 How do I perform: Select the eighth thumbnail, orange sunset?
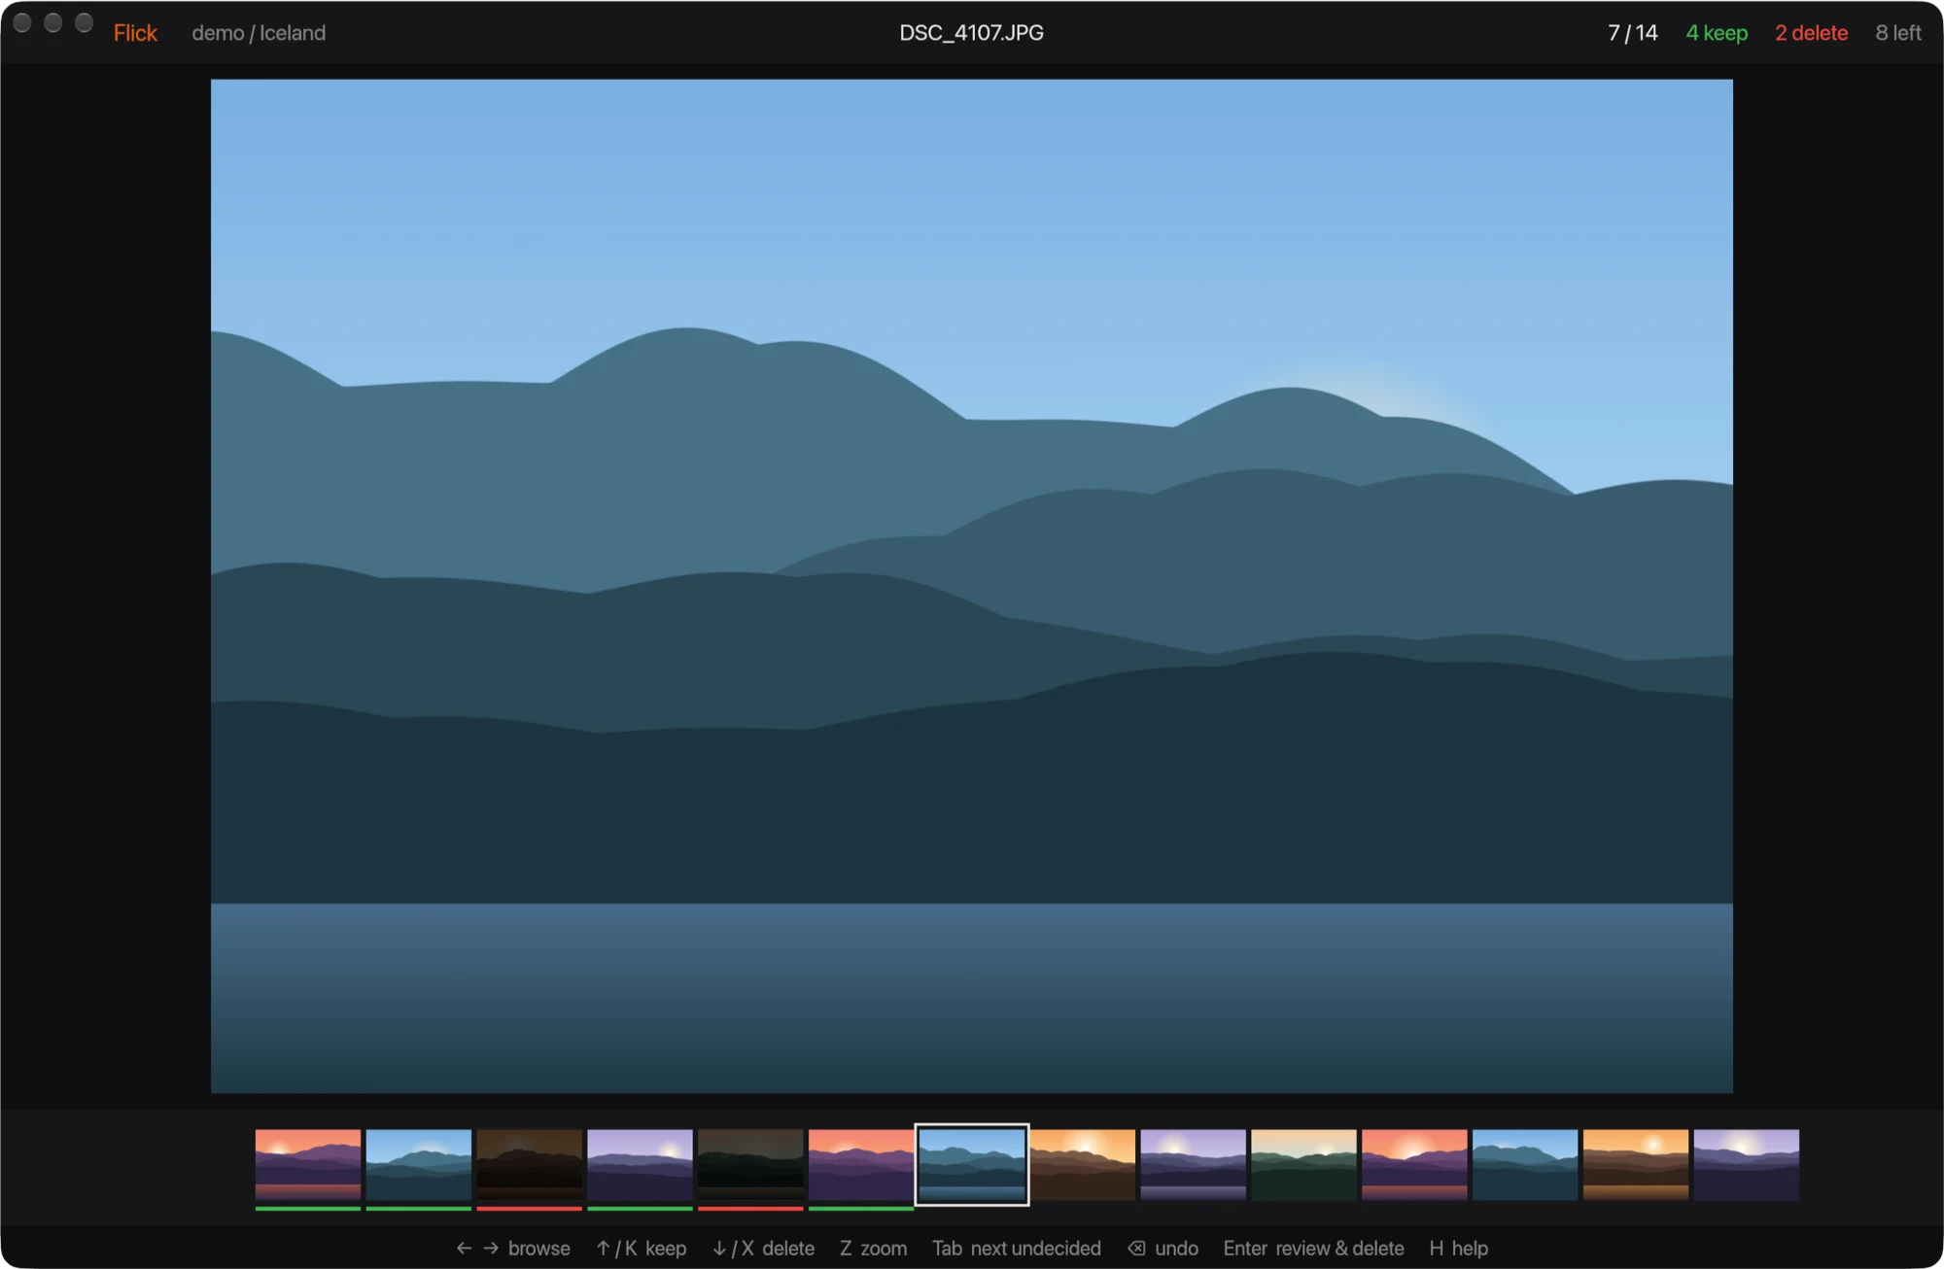coord(1083,1165)
